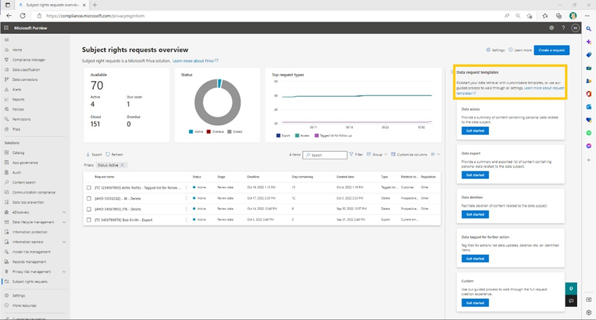The height and width of the screenshot is (320, 596).
Task: Click the Edge sidebar add plus icon
Action: (x=589, y=160)
